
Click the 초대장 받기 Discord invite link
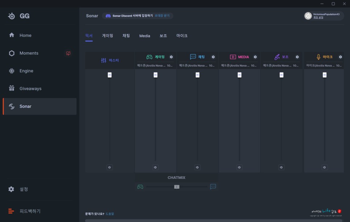[x=162, y=16]
